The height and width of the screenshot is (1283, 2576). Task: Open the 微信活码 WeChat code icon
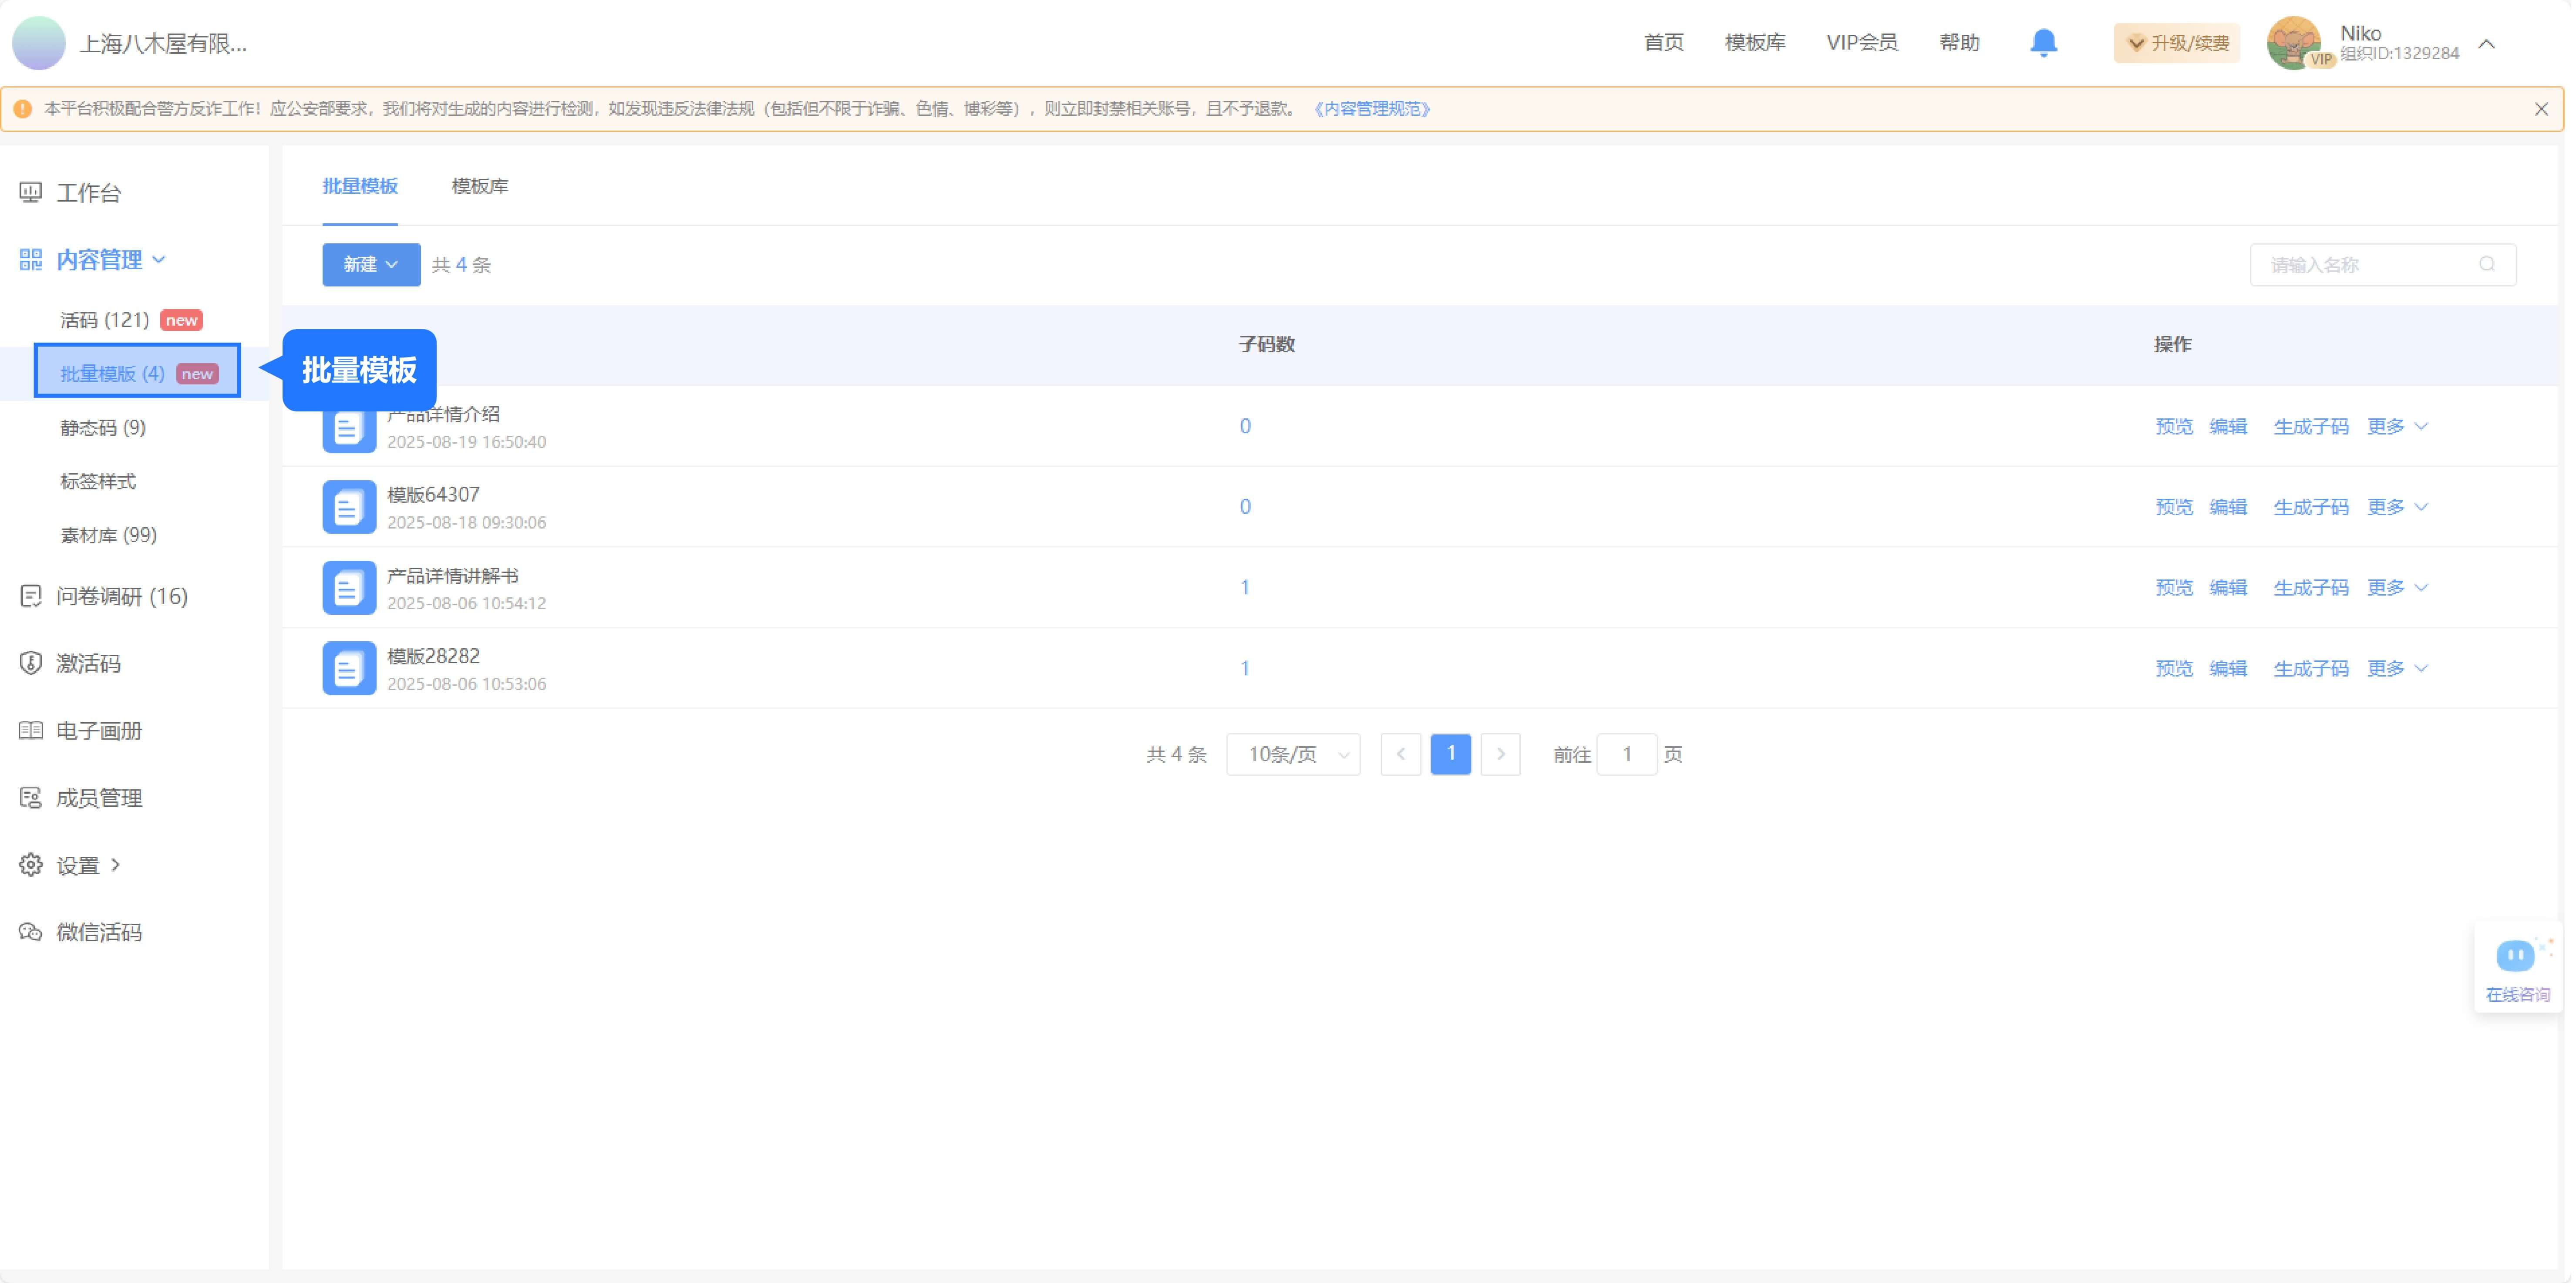tap(30, 931)
